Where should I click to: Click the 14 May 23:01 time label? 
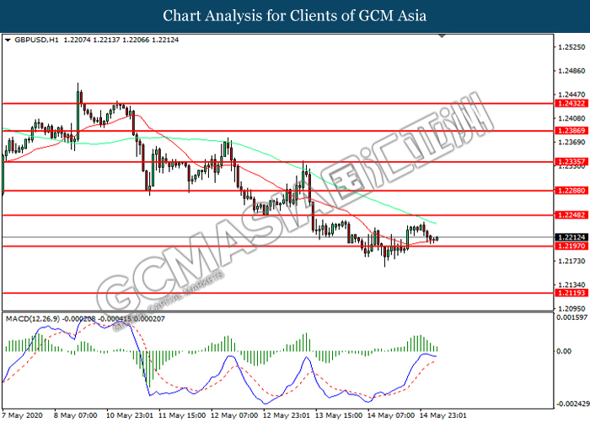click(x=442, y=415)
